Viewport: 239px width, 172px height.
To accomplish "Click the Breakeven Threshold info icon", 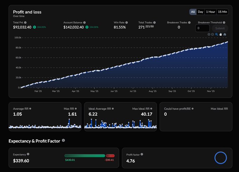I will (x=224, y=23).
